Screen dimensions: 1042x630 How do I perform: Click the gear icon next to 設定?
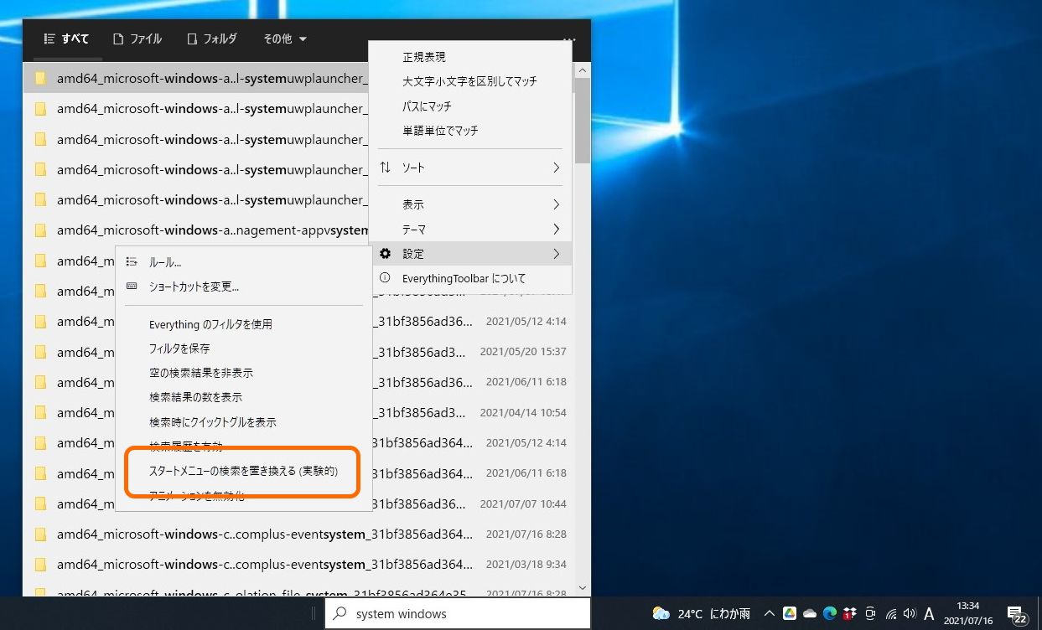coord(385,253)
